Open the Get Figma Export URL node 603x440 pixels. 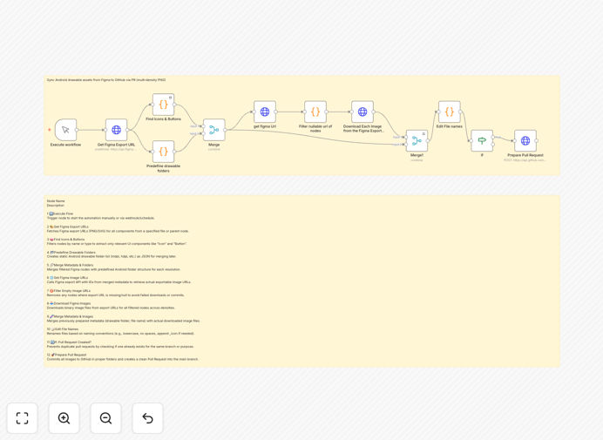pyautogui.click(x=116, y=130)
